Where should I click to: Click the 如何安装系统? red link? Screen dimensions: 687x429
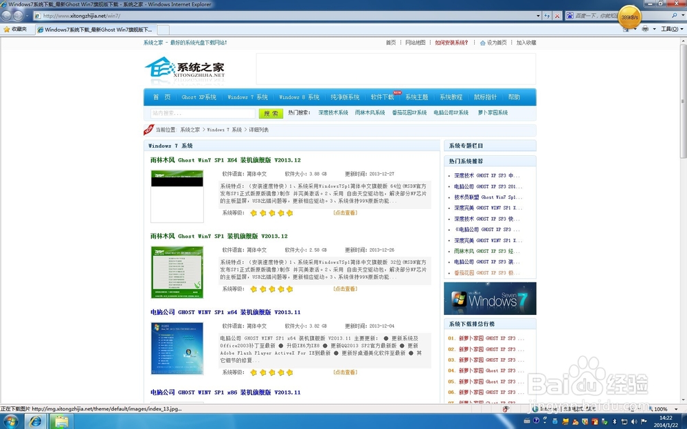point(451,43)
